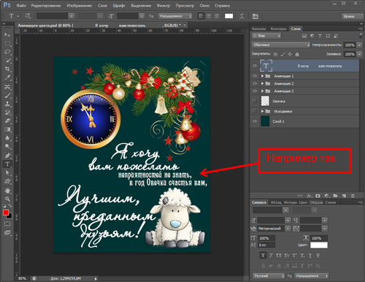Click the text color swatch in options bar
The width and height of the screenshot is (365, 282).
point(228,16)
